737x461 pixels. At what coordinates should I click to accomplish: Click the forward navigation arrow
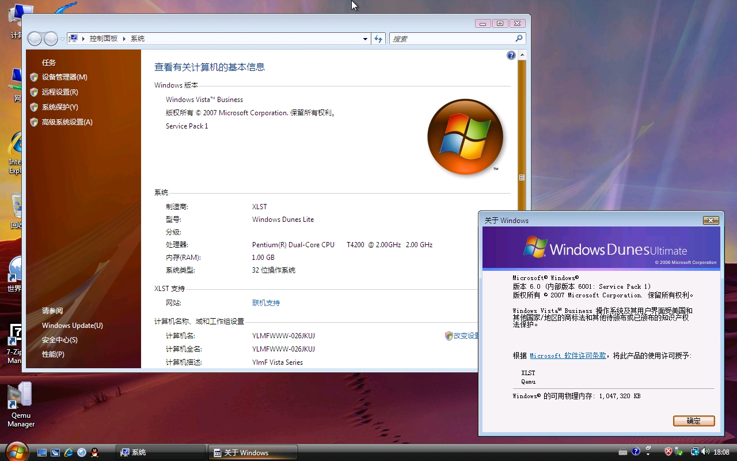(51, 39)
